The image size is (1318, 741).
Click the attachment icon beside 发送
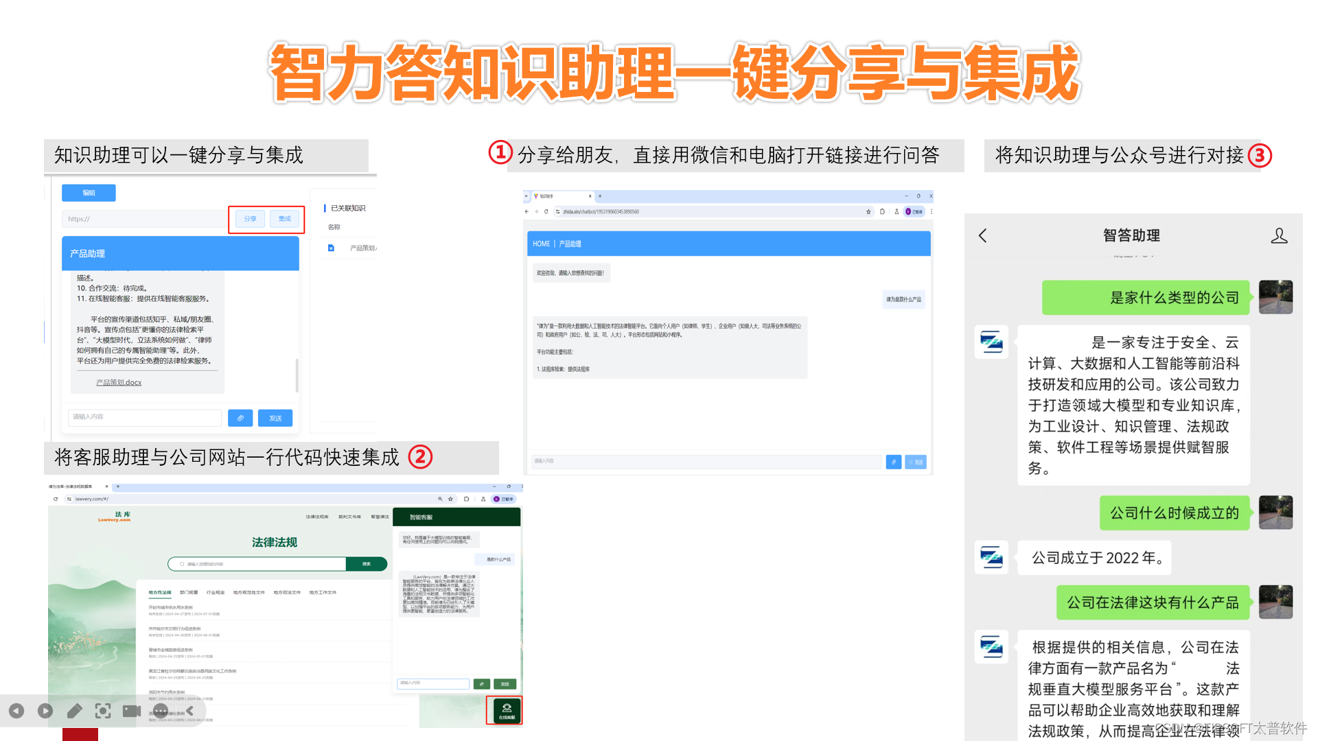pos(240,418)
